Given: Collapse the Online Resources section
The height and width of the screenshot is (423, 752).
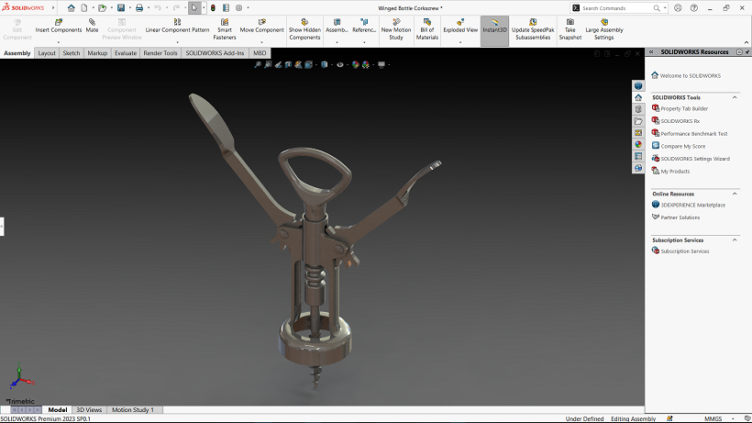Looking at the screenshot, I should 735,194.
